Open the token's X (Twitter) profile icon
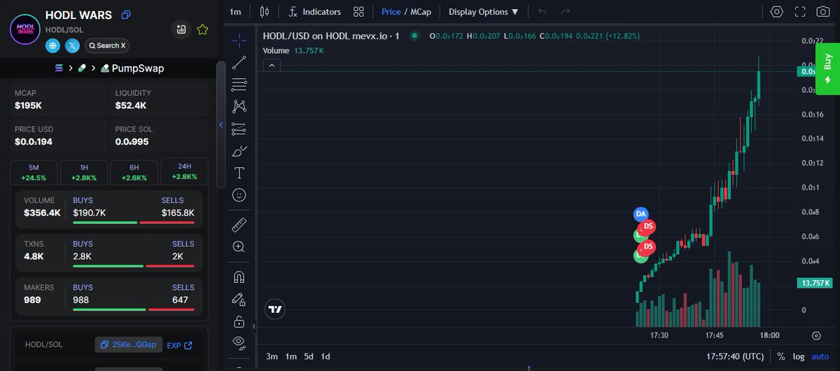The width and height of the screenshot is (840, 371). click(72, 45)
